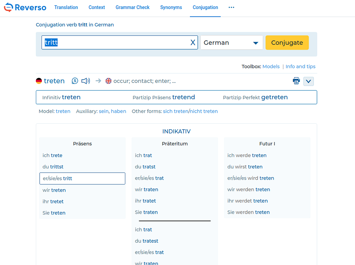The height and width of the screenshot is (265, 355).
Task: Print the conjugation with the printer icon
Action: (296, 81)
